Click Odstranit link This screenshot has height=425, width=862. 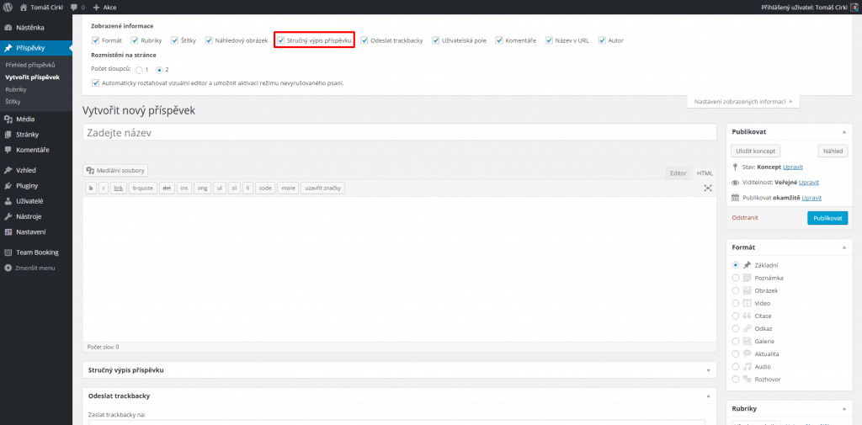[745, 218]
